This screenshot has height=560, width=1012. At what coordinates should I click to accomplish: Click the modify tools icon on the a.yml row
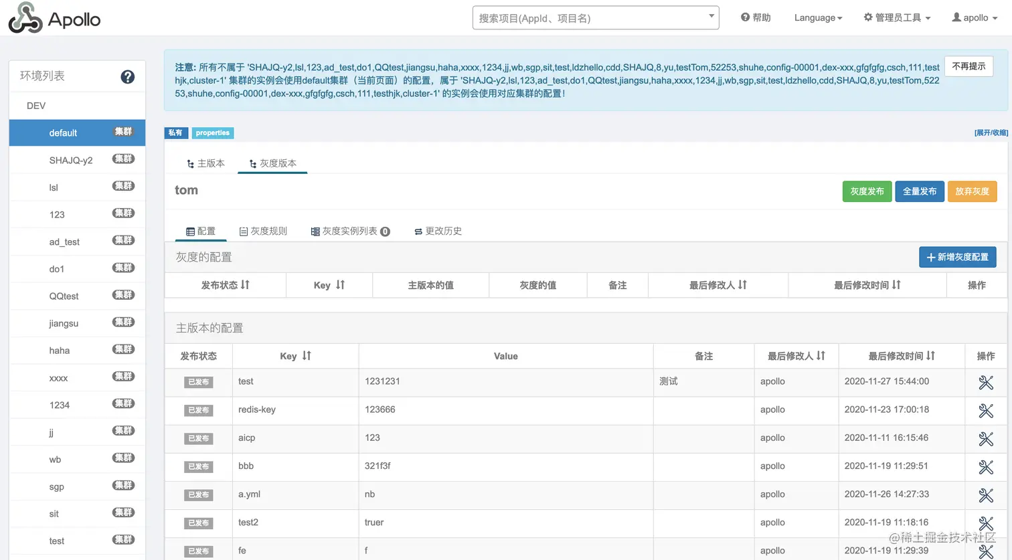tap(985, 495)
